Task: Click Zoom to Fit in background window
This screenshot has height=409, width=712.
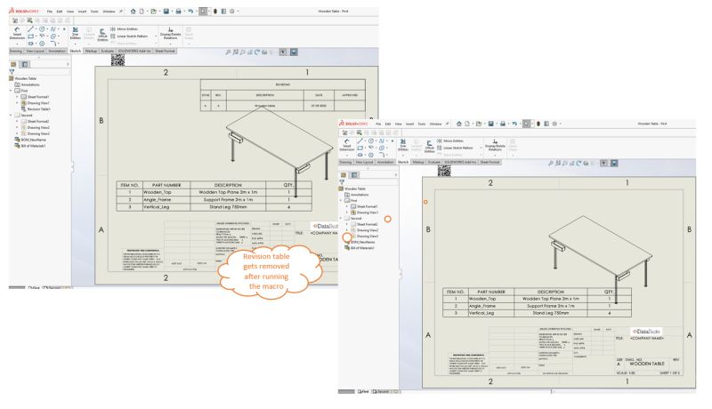Action: pos(228,52)
